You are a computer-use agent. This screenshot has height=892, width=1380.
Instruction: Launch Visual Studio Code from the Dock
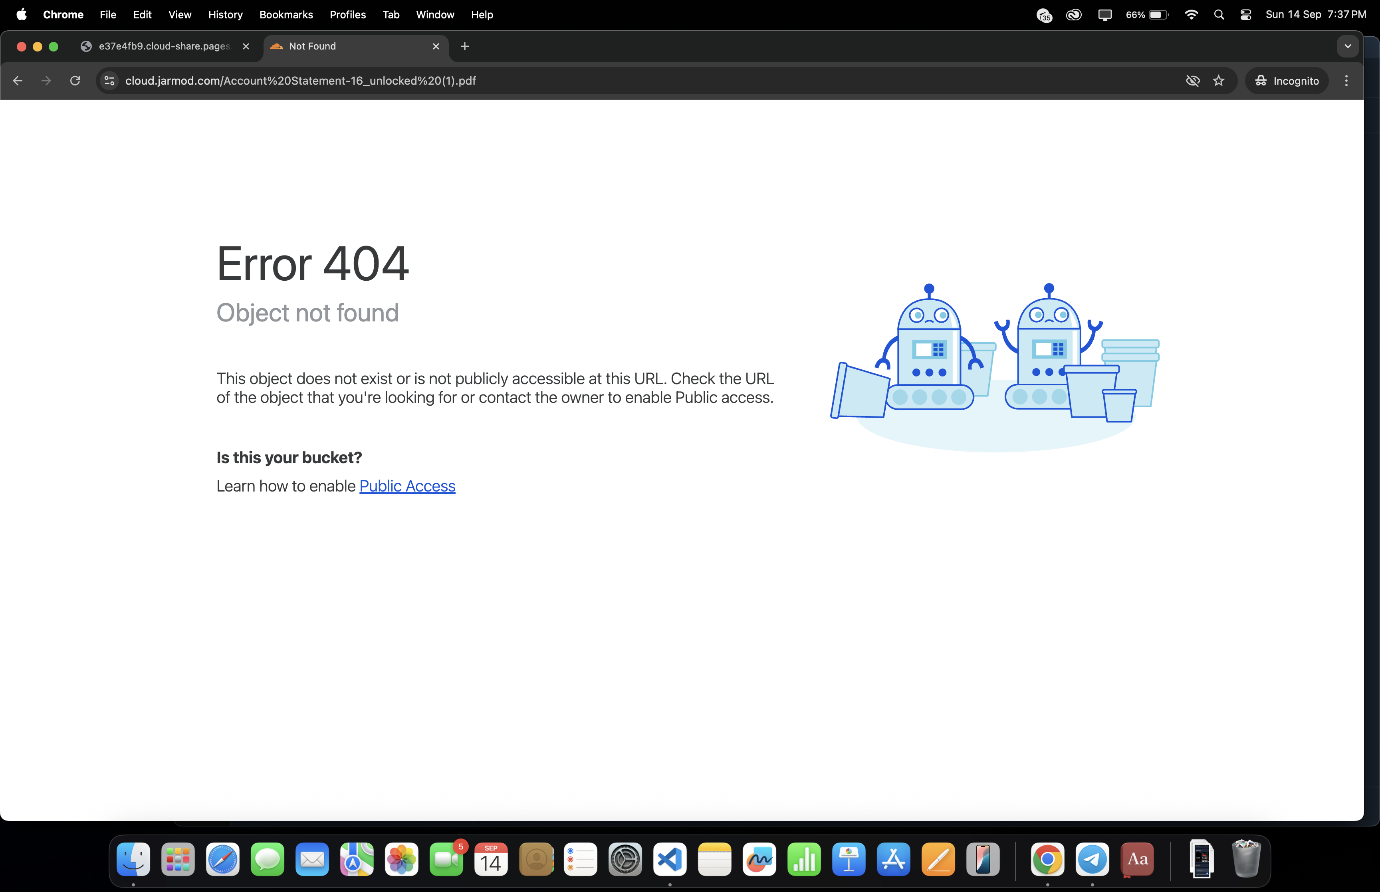670,858
